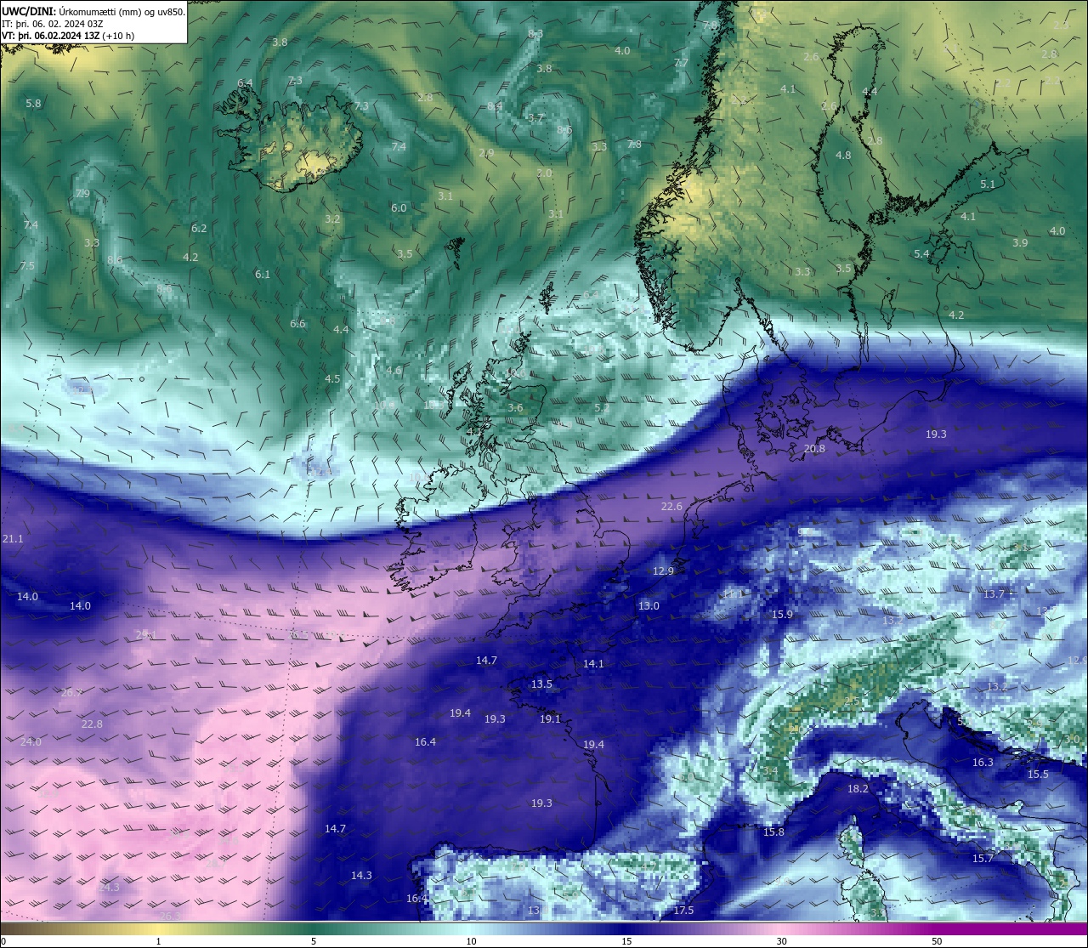Click the 22.8 value over the Atlantic

[92, 724]
